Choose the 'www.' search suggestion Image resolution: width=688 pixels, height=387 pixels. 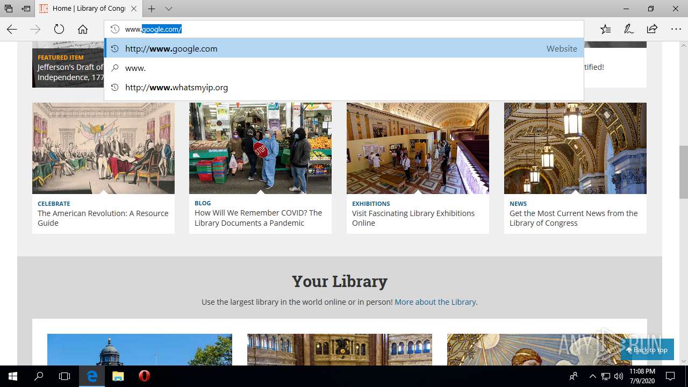344,68
